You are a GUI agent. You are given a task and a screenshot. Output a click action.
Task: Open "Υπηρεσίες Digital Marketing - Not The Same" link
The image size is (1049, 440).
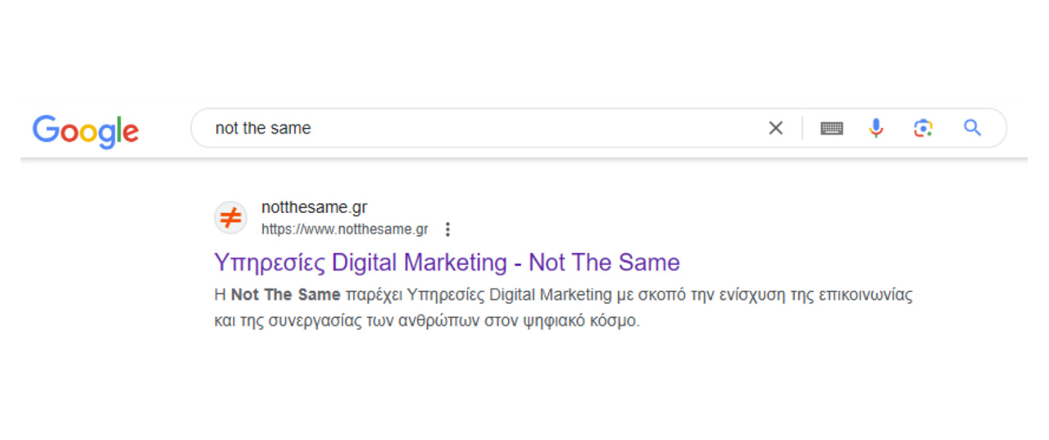pyautogui.click(x=447, y=262)
